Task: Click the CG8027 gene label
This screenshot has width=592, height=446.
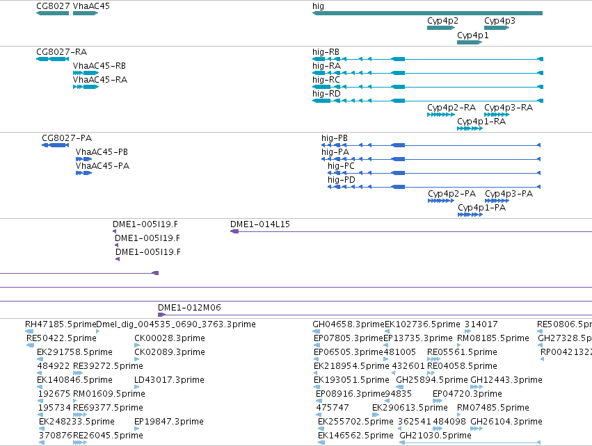Action: click(x=53, y=6)
